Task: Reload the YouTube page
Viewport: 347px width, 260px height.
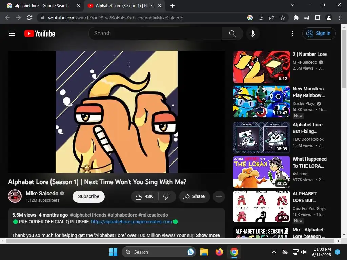Action: [29, 18]
